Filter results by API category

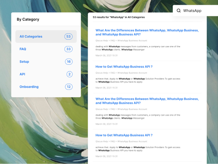(x=46, y=74)
